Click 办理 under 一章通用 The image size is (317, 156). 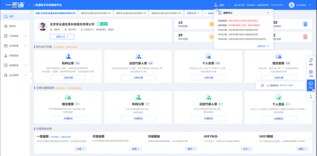tap(80, 149)
